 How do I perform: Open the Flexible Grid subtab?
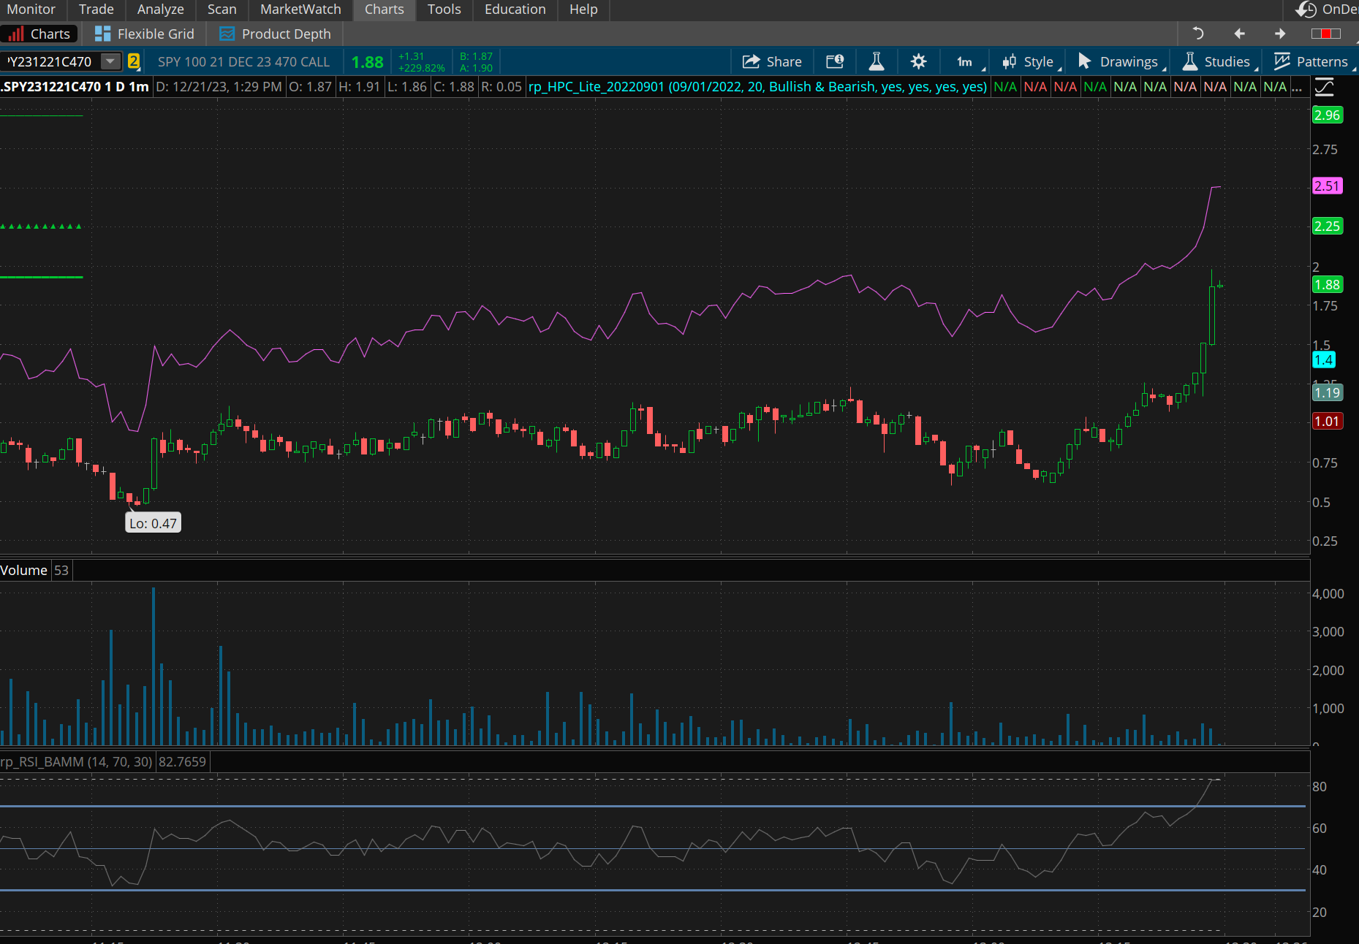click(145, 34)
